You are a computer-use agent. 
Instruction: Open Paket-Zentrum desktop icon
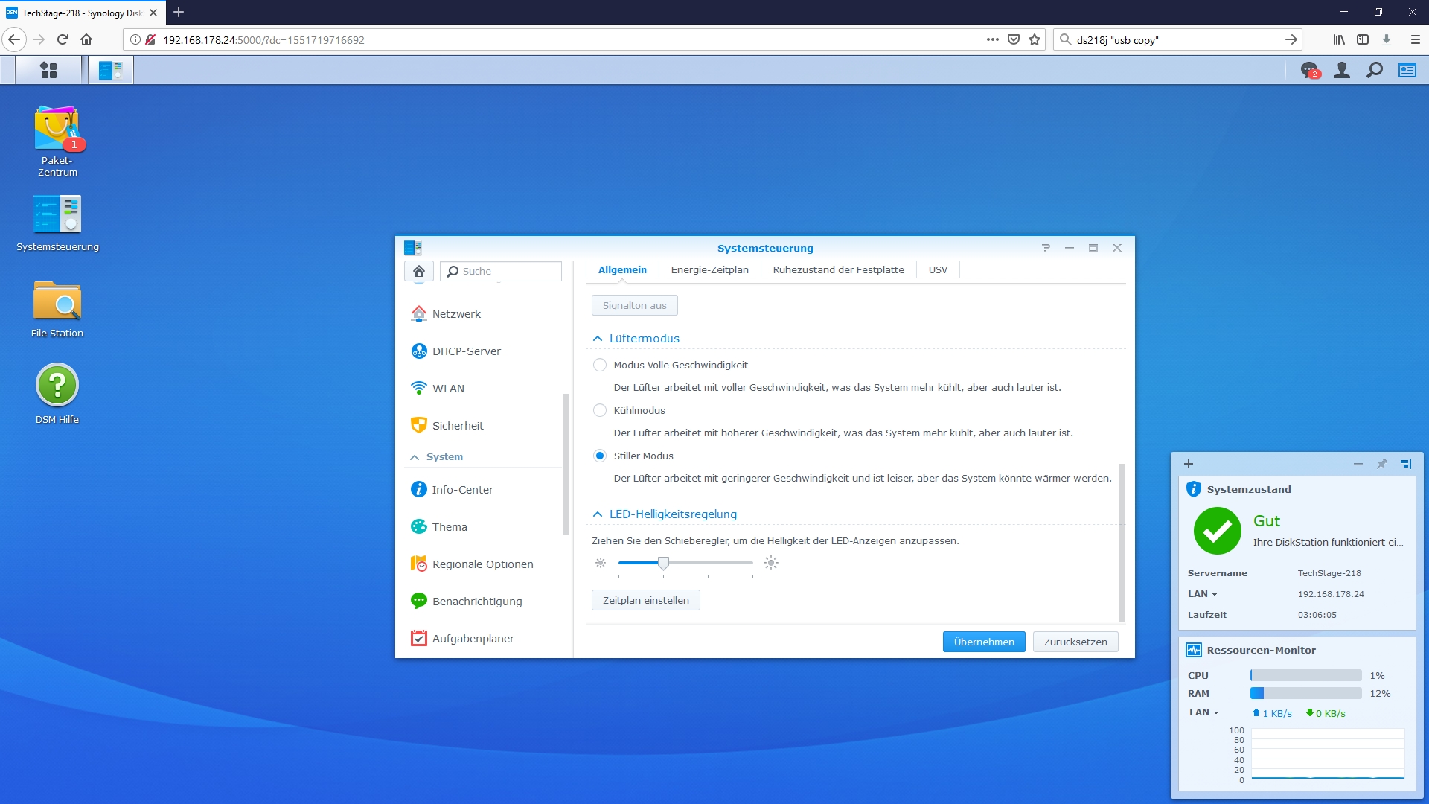tap(57, 130)
